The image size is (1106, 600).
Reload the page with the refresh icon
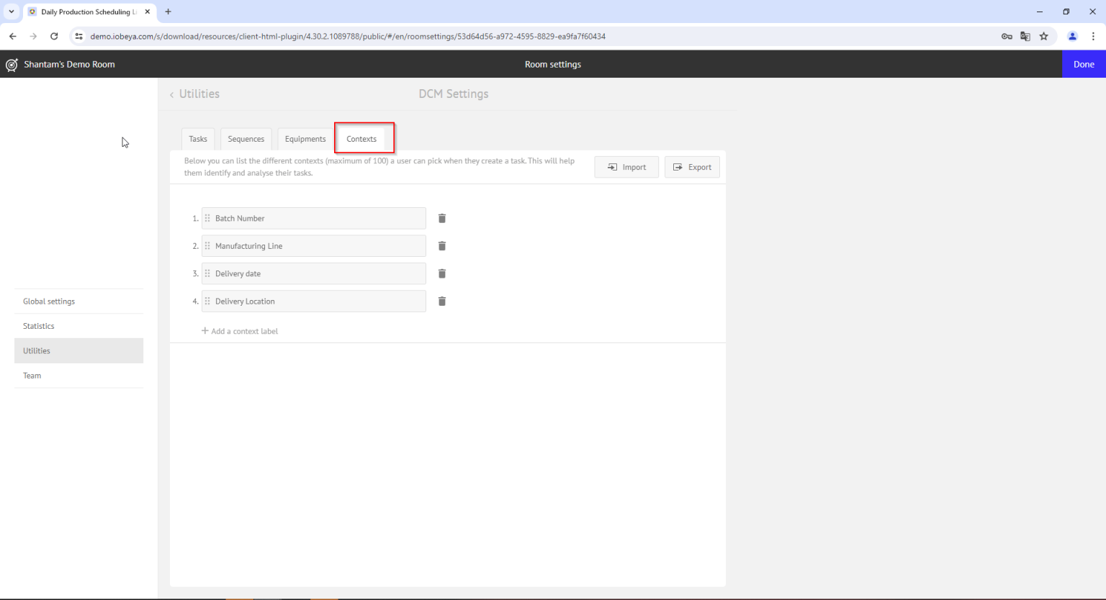tap(54, 35)
